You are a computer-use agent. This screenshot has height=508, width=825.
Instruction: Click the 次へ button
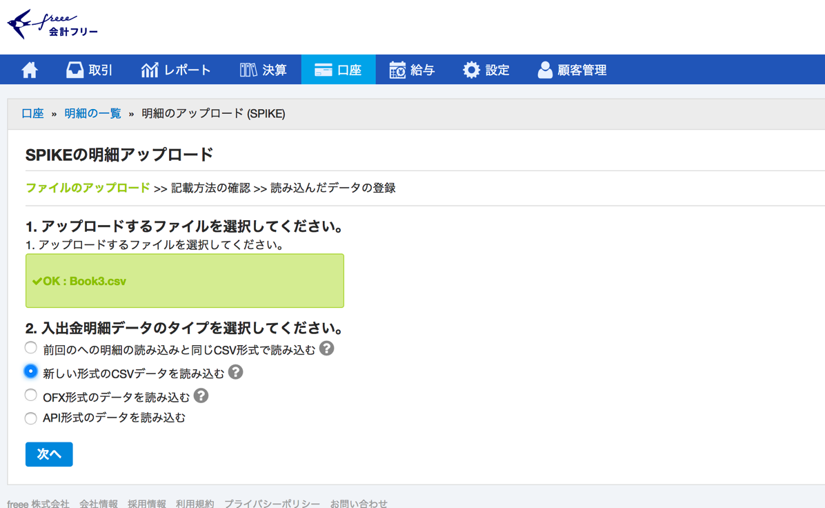coord(49,454)
